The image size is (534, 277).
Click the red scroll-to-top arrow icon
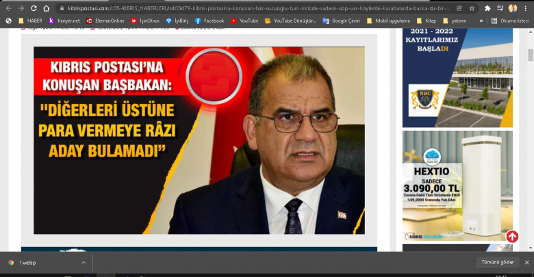(512, 237)
